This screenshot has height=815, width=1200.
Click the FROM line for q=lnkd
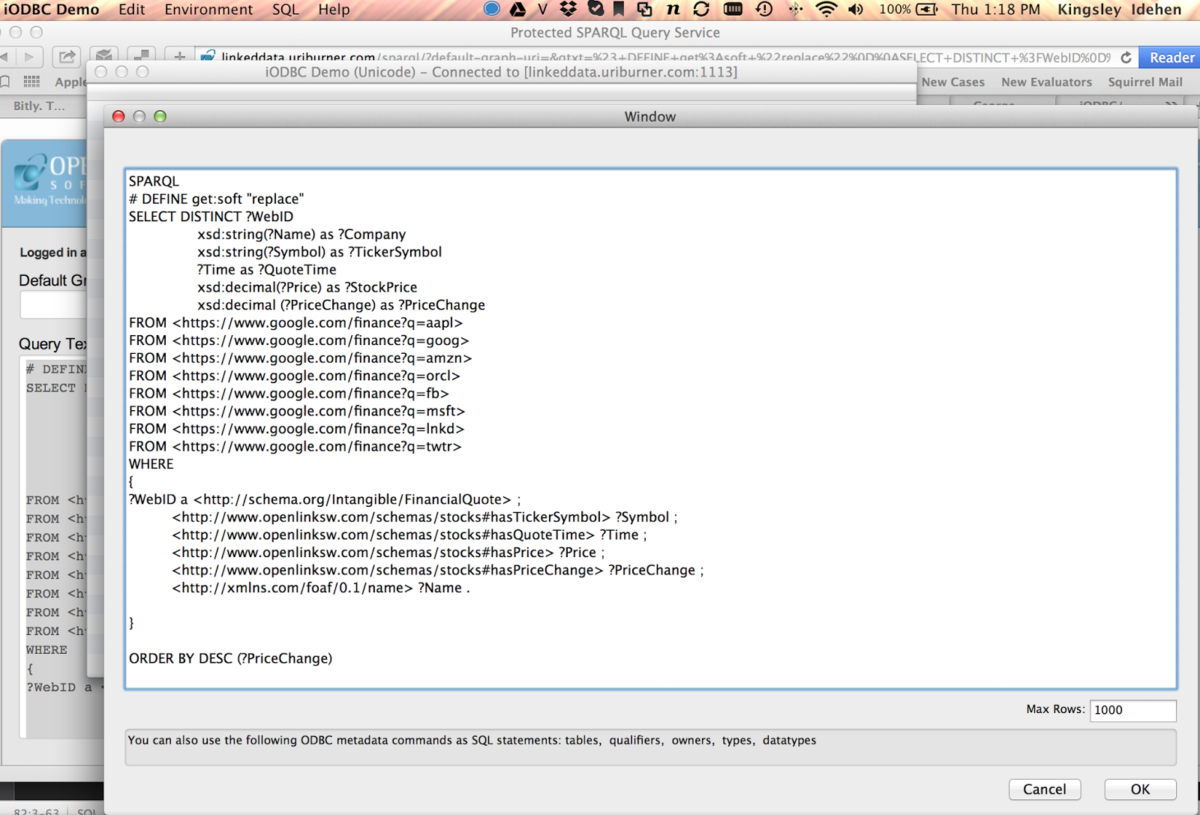[x=296, y=429]
